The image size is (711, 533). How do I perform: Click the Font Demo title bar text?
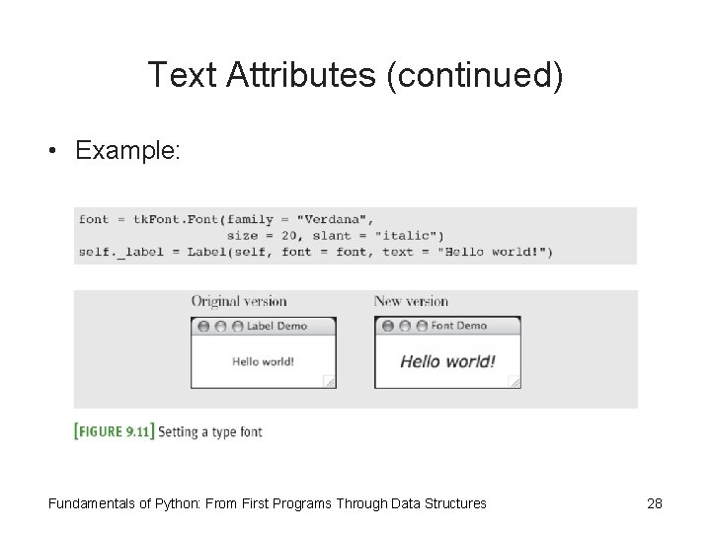click(x=459, y=326)
